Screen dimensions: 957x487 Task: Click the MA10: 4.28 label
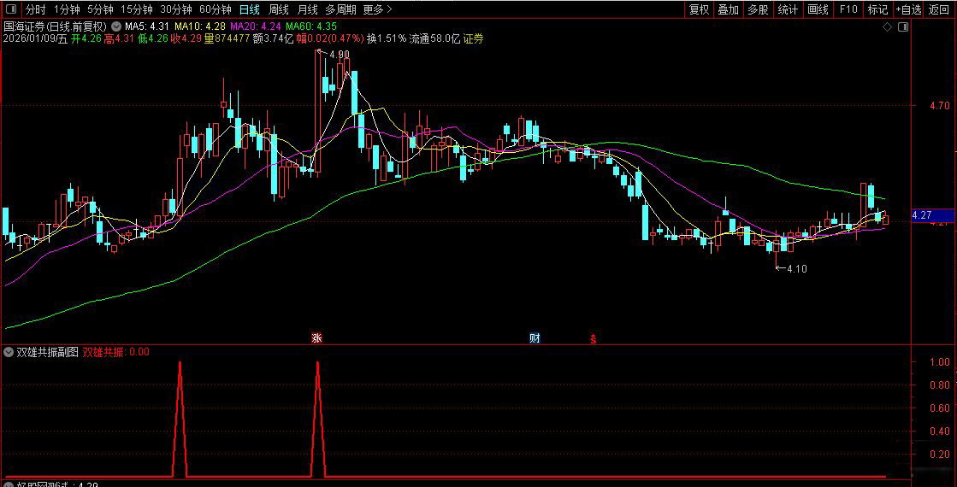200,26
